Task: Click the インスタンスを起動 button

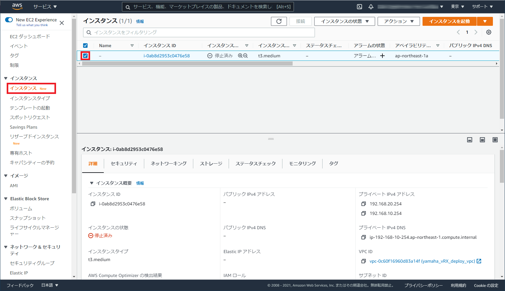Action: tap(449, 21)
